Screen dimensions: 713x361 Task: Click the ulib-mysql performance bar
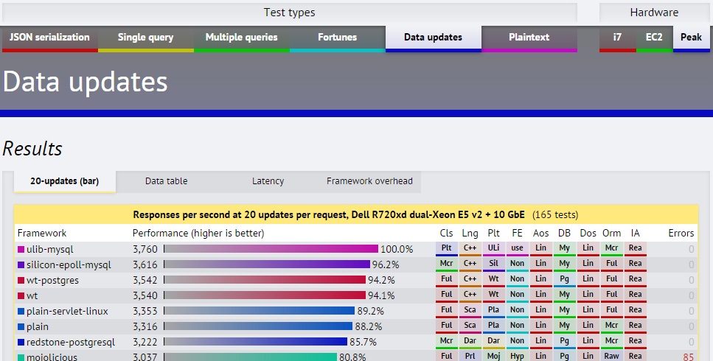(x=271, y=249)
